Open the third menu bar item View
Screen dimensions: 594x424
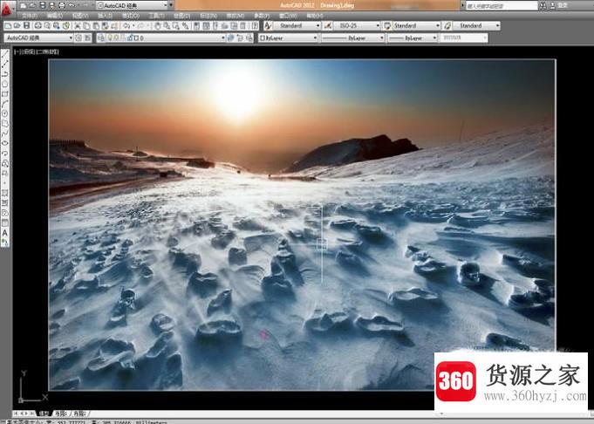[80, 16]
